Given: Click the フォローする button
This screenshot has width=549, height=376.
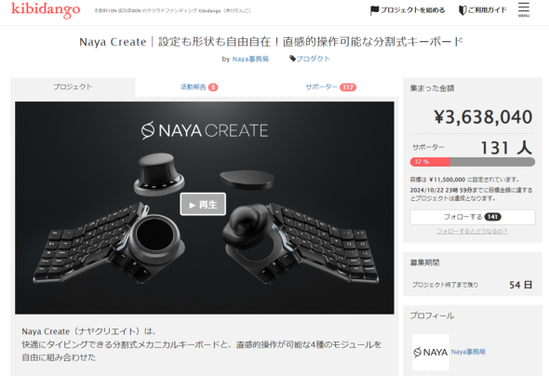Looking at the screenshot, I should pos(473,217).
